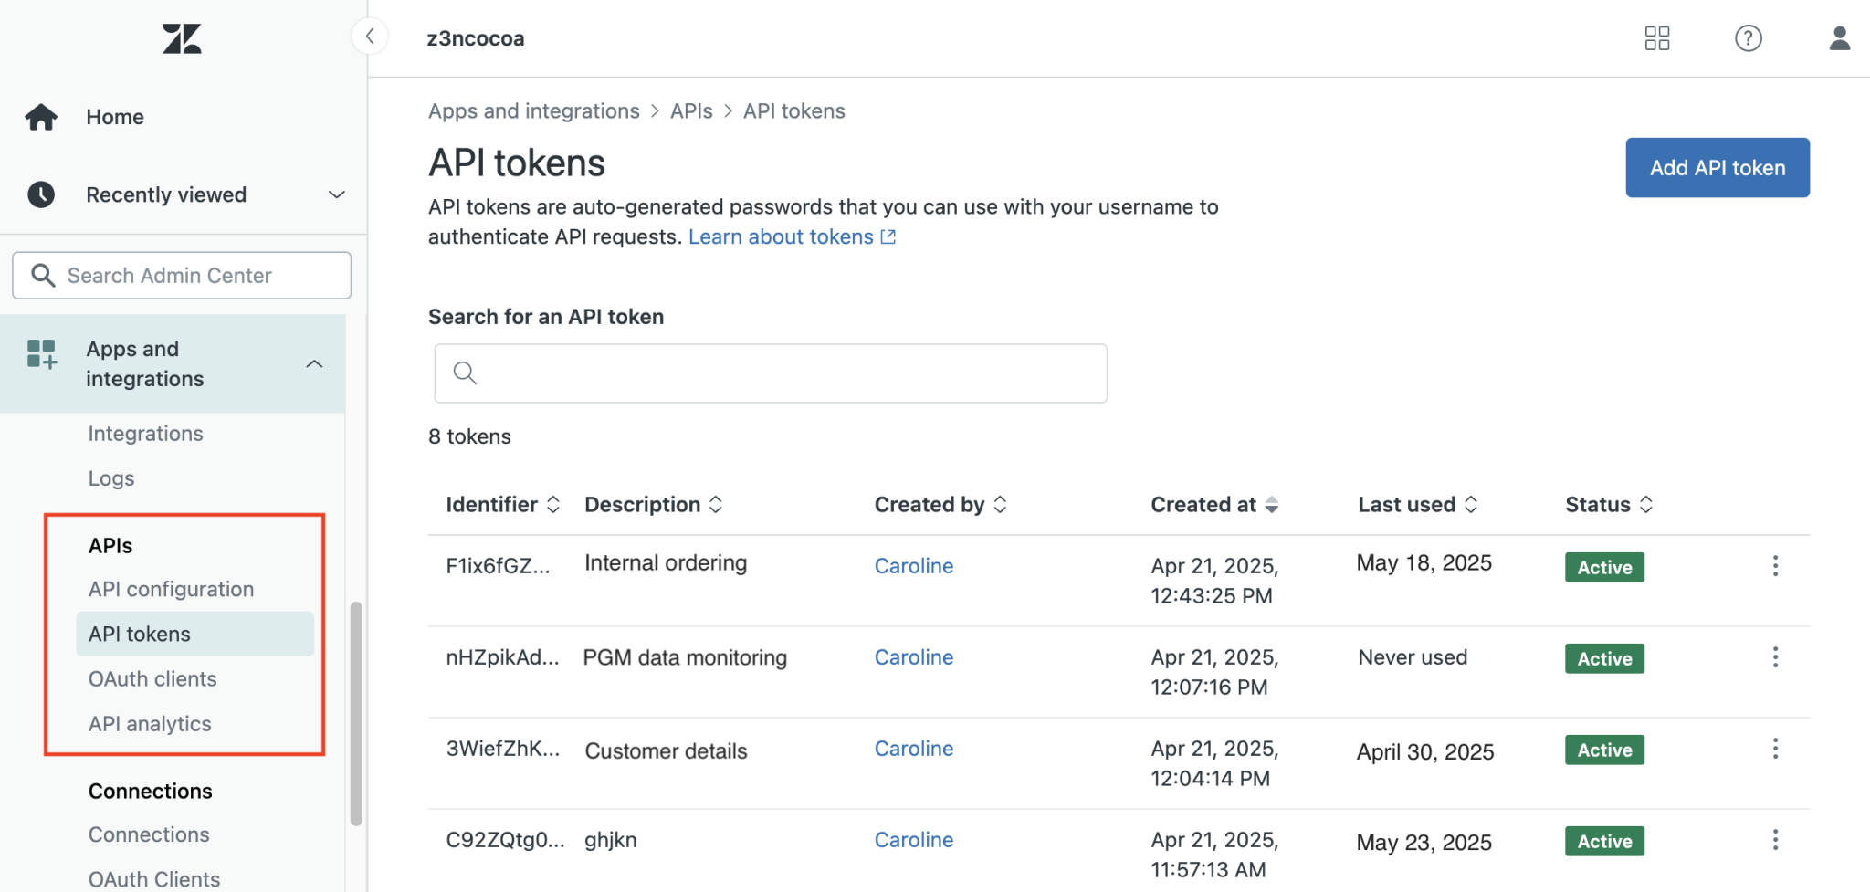This screenshot has height=892, width=1870.
Task: Open options menu for Internal ordering token
Action: pos(1775,566)
